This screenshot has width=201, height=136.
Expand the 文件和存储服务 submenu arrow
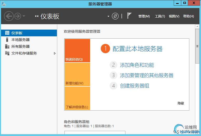(x=55, y=53)
